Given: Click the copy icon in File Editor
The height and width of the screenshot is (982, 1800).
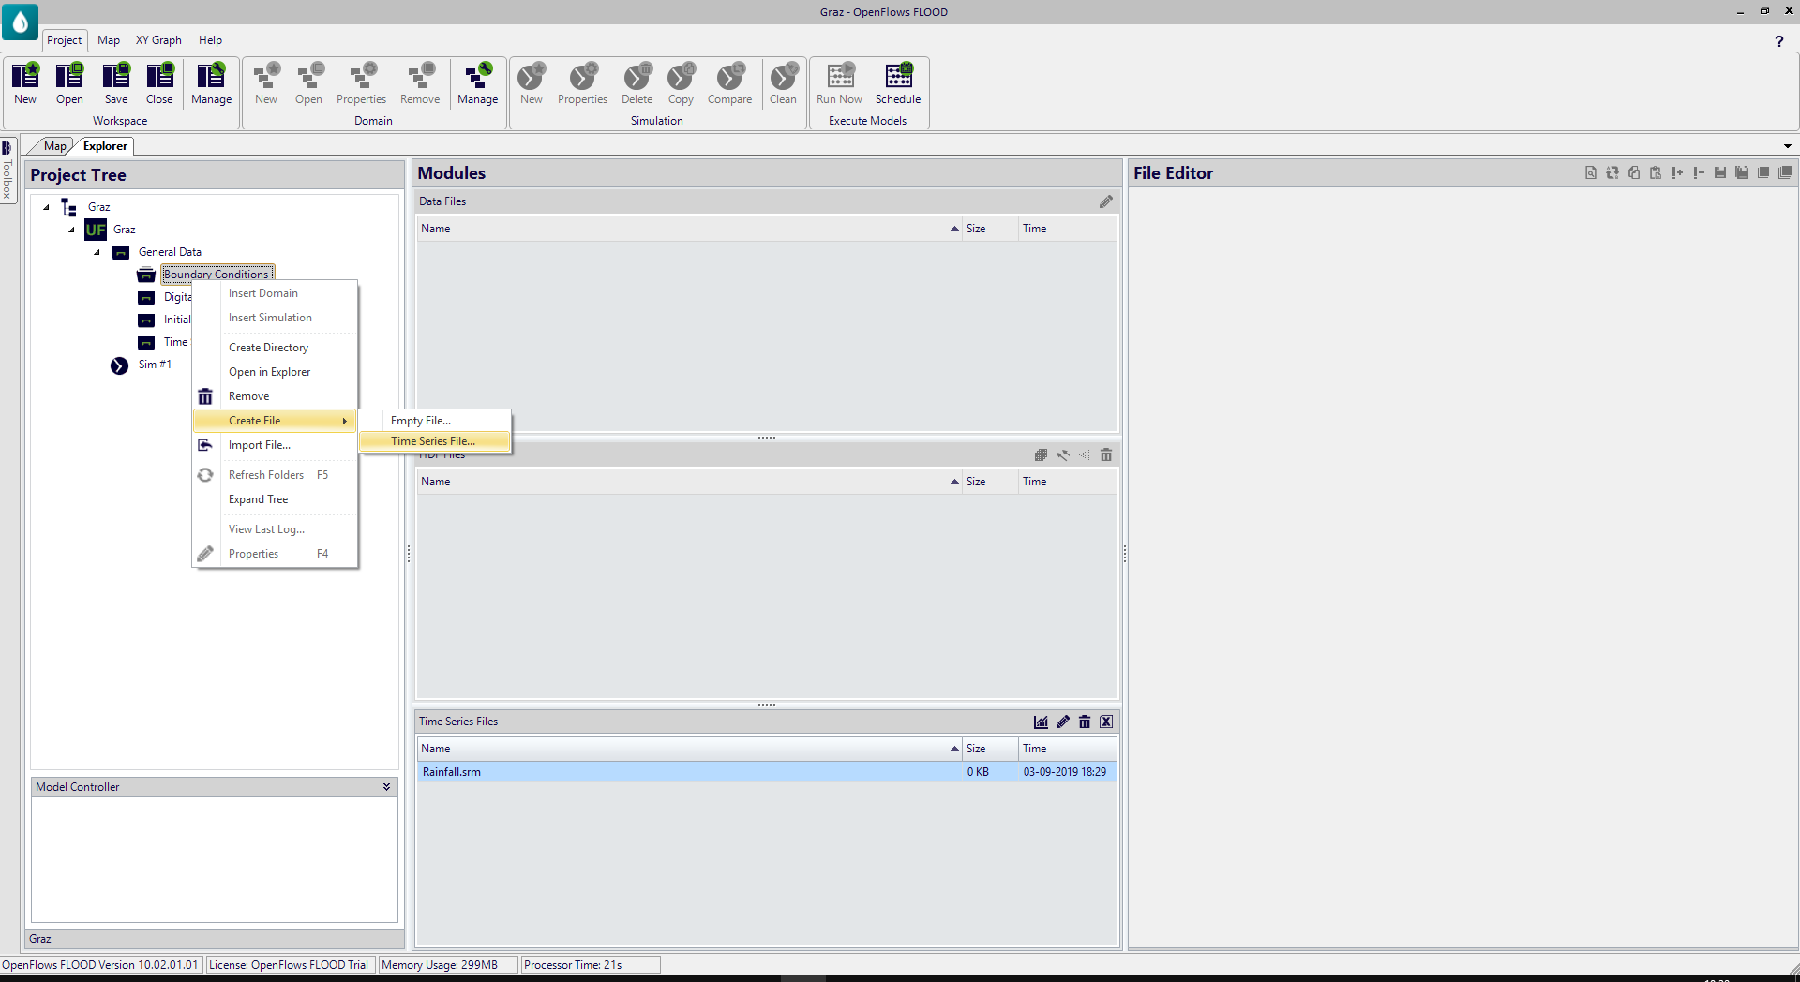Looking at the screenshot, I should click(x=1634, y=172).
